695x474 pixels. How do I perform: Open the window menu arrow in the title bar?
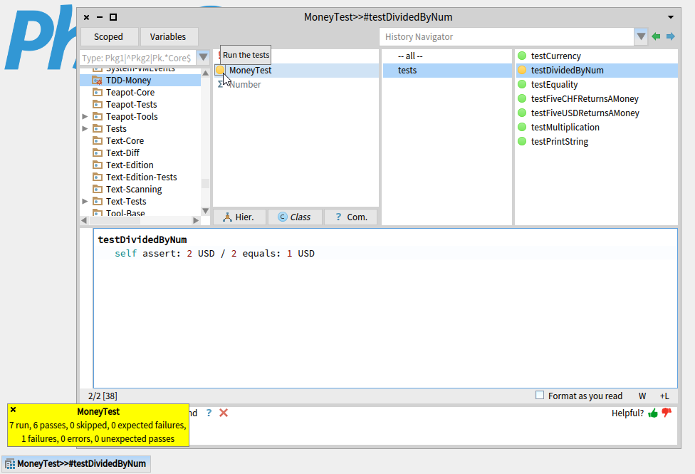(x=671, y=17)
